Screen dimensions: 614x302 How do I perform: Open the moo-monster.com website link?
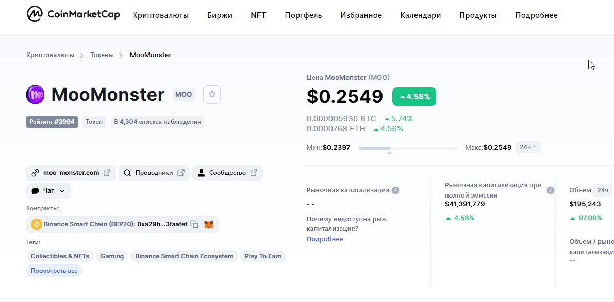coord(71,173)
